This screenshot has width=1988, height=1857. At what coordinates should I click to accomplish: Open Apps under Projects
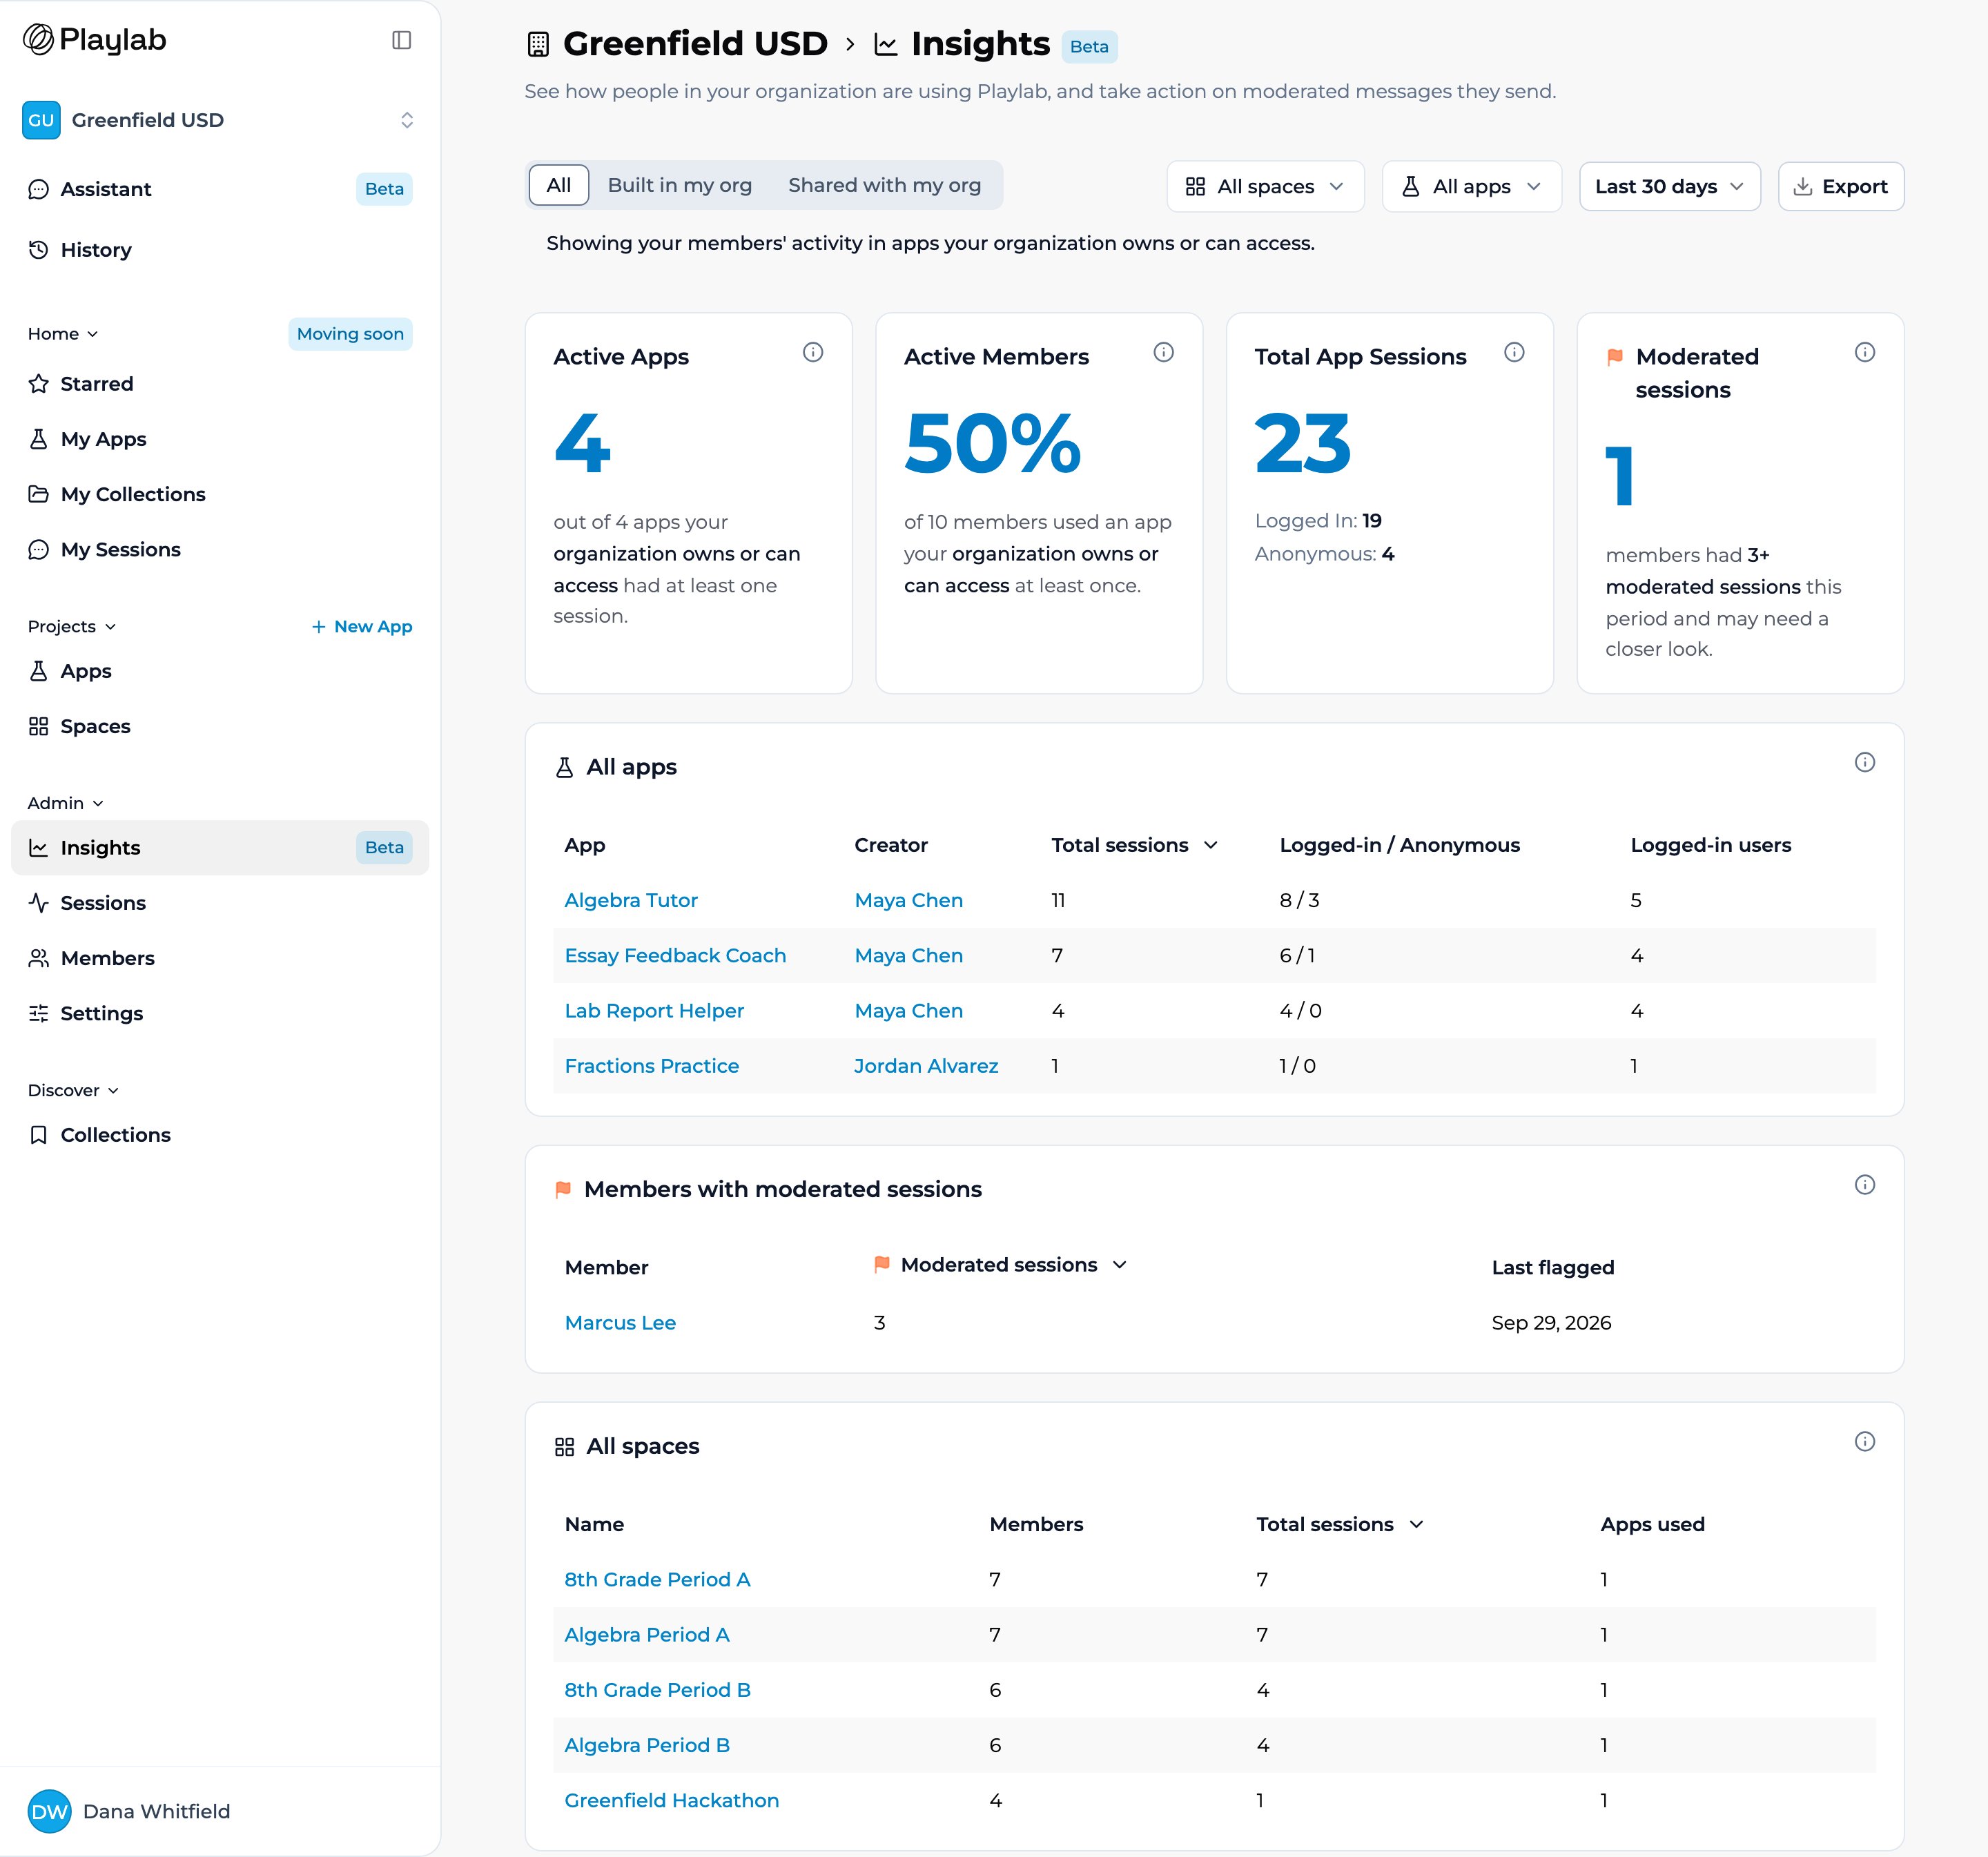(220, 671)
